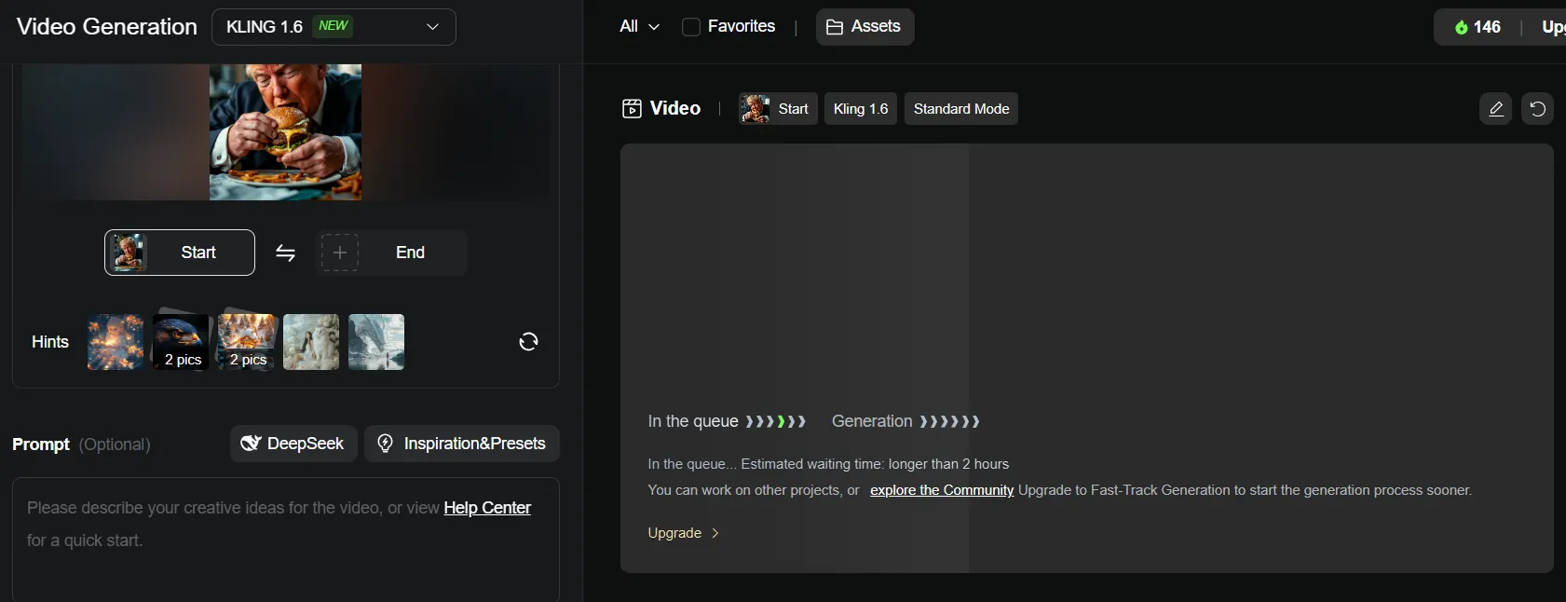Select the first fiery hint thumbnail
The height and width of the screenshot is (602, 1566).
point(116,342)
